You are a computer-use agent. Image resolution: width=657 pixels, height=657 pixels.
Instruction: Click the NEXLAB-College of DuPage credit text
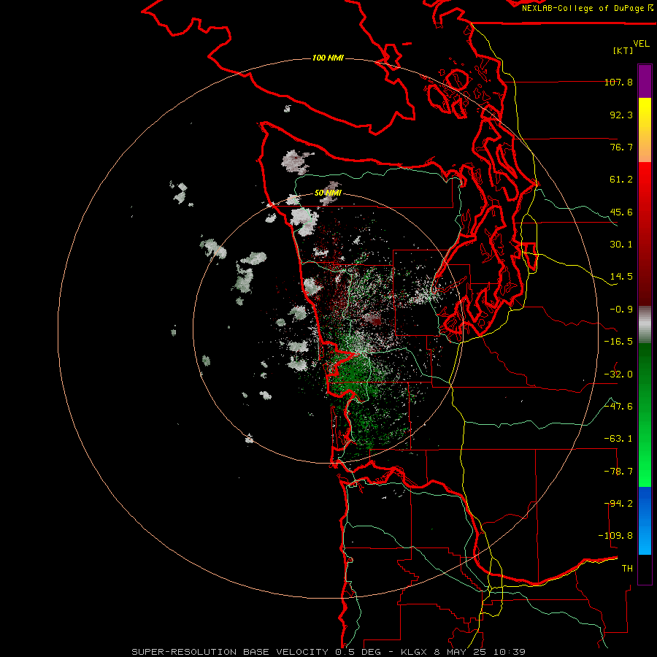point(587,8)
